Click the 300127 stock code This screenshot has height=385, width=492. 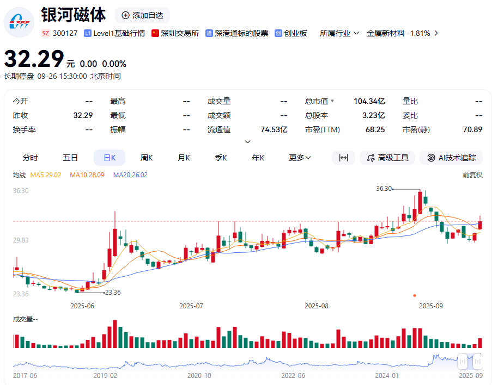[x=65, y=33]
